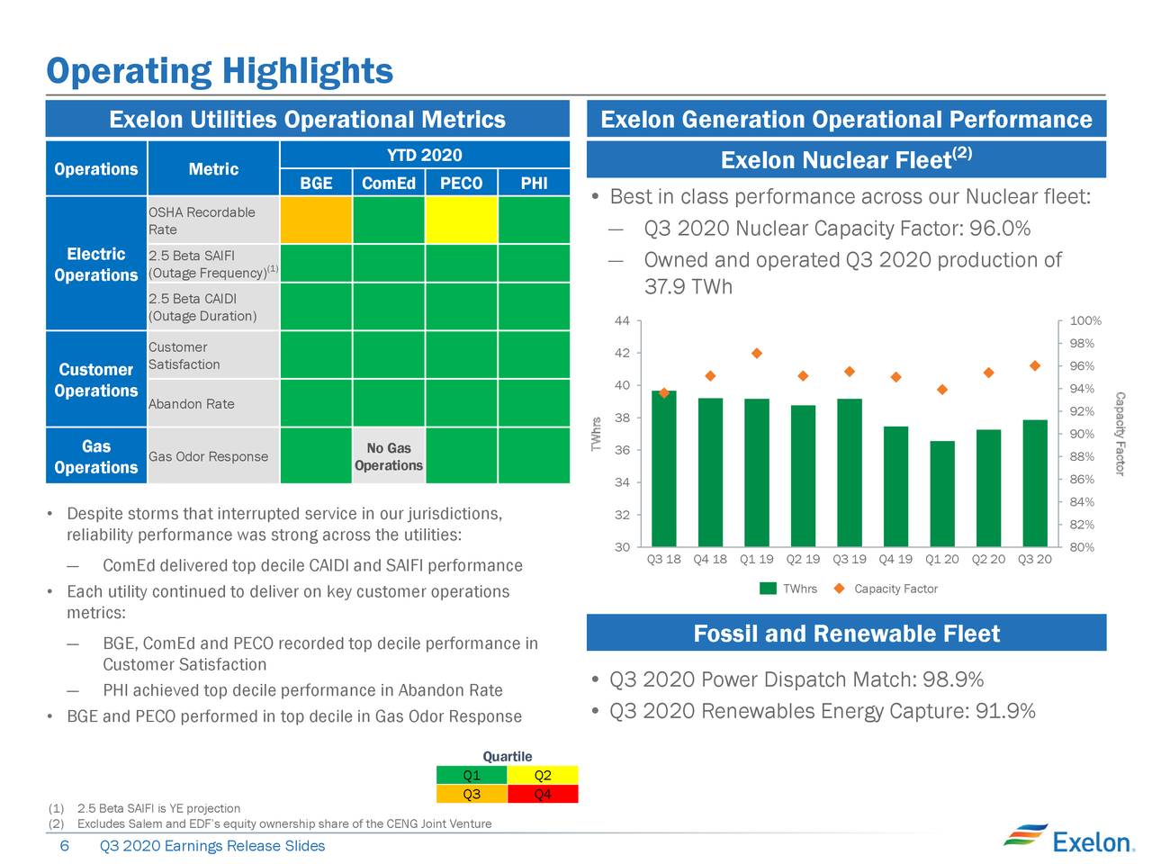
Task: Select the Q4 red quartile swatch
Action: click(543, 794)
